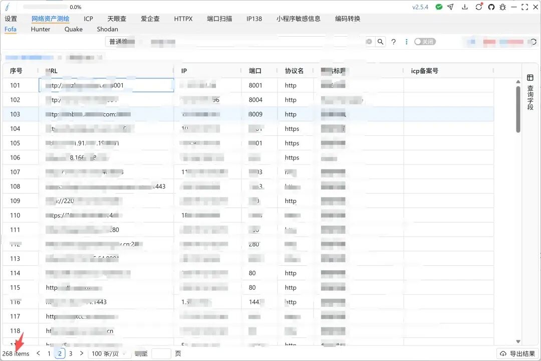Image resolution: width=541 pixels, height=361 pixels.
Task: Click the https protocol cell in row 104
Action: [x=292, y=129]
